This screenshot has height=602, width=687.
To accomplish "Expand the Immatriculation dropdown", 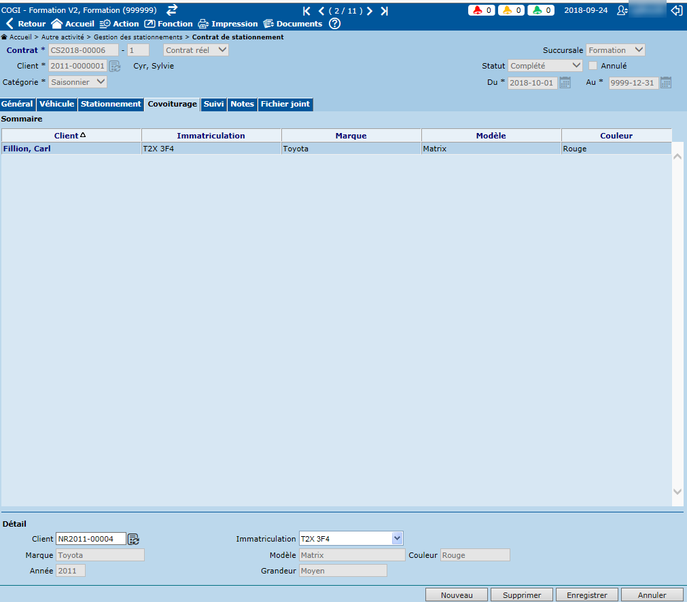I will pos(398,539).
